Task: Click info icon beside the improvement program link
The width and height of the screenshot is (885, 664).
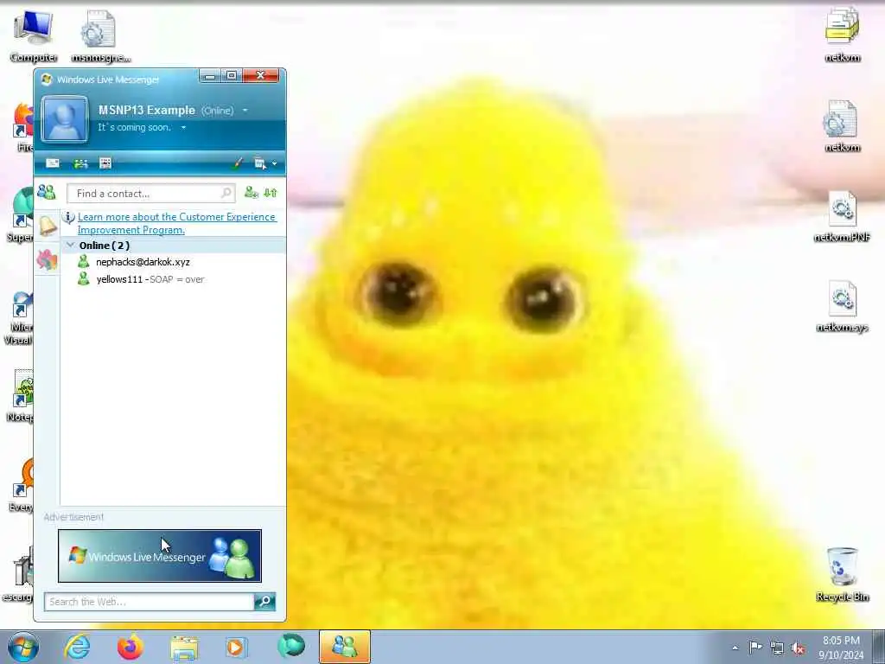Action: pos(68,217)
